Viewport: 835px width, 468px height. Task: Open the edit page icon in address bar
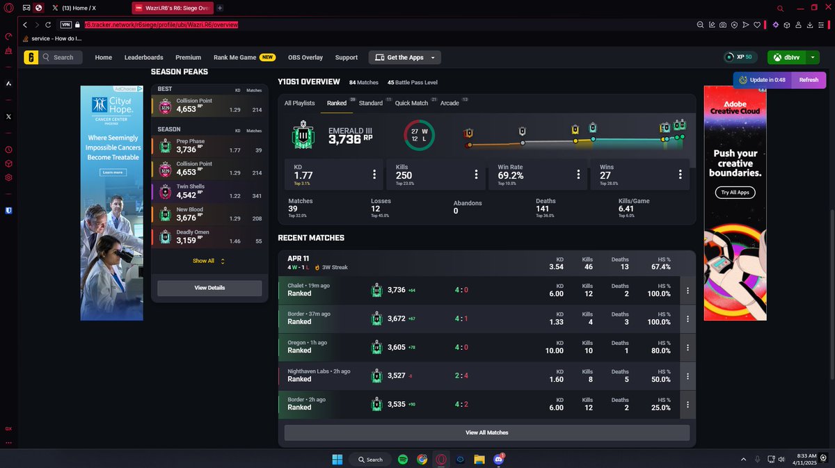click(x=712, y=24)
